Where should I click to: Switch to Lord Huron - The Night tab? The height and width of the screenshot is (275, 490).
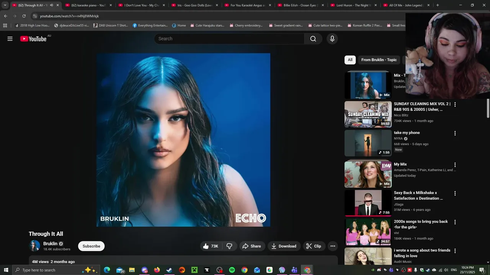click(x=354, y=5)
